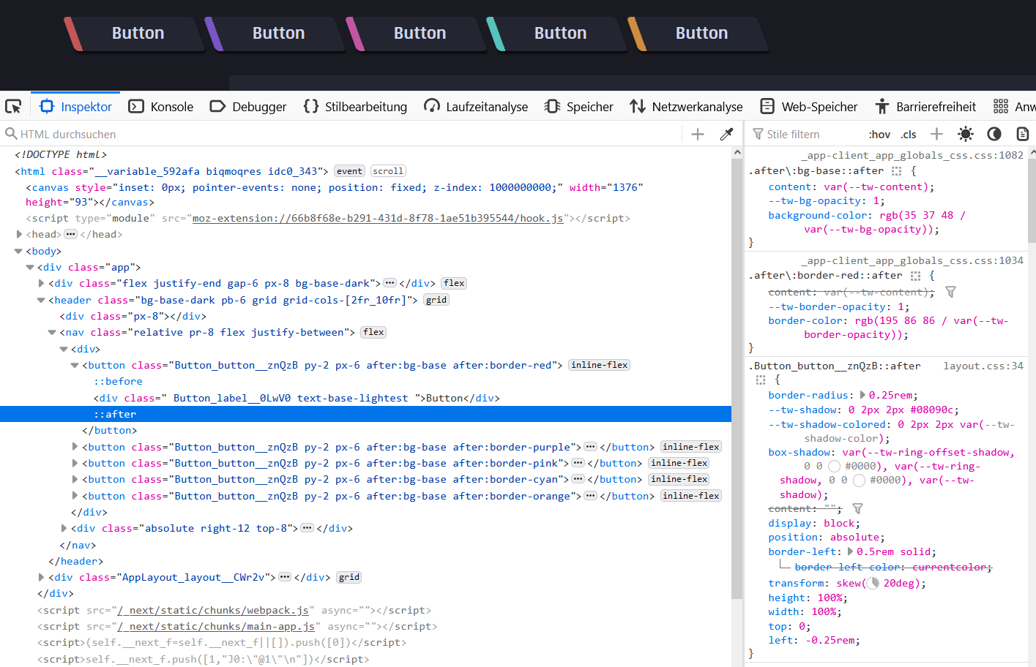Open hook.js extension script link
The height and width of the screenshot is (667, 1036).
pyautogui.click(x=378, y=218)
